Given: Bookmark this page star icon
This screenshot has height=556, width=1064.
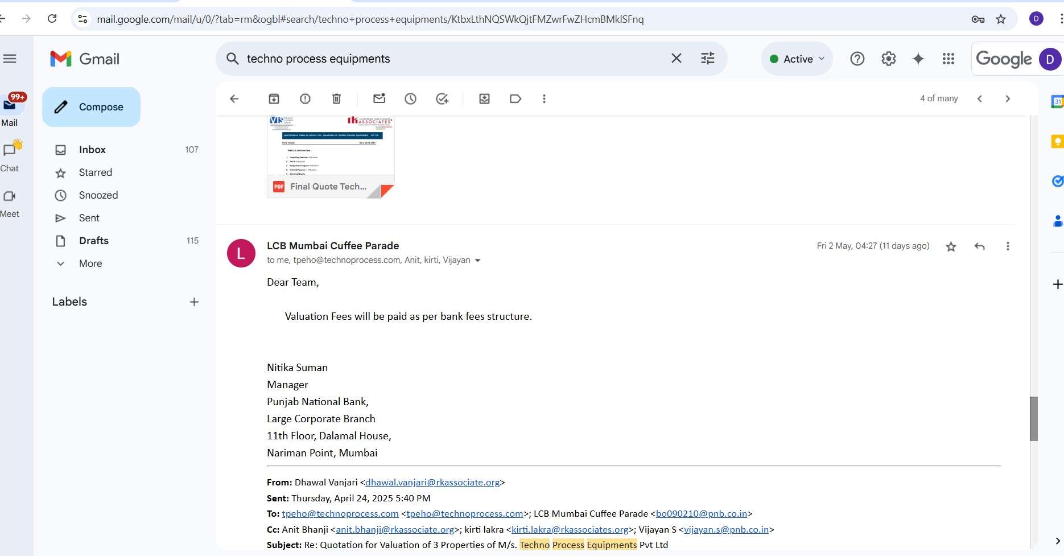Looking at the screenshot, I should pos(1001,19).
